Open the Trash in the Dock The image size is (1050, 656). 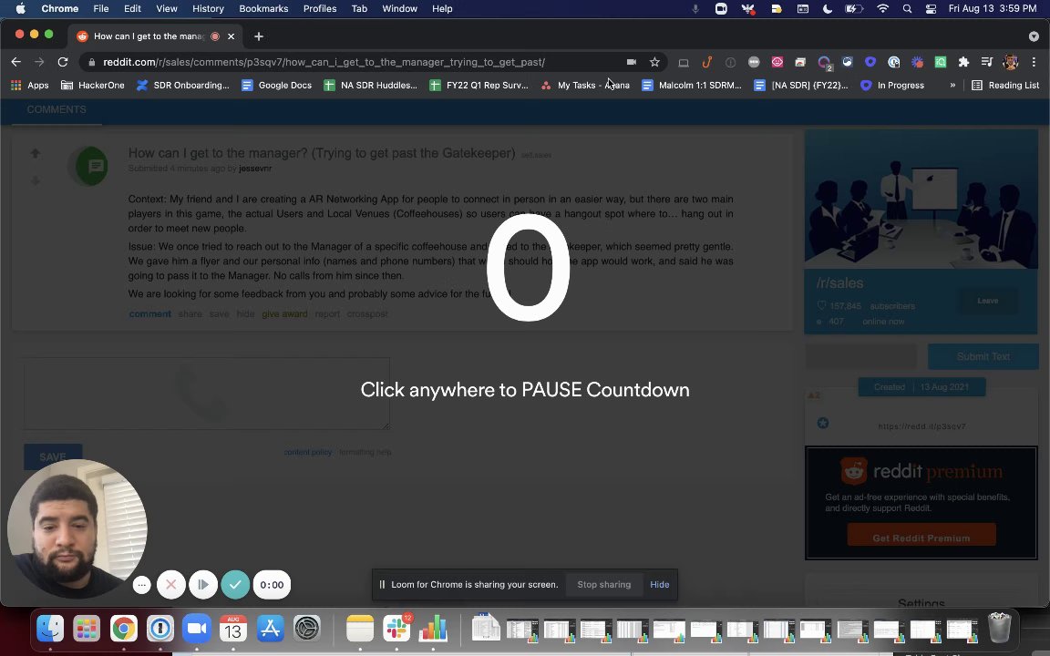click(999, 629)
